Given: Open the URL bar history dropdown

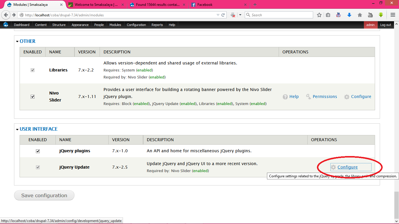Looking at the screenshot, I should click(x=218, y=15).
